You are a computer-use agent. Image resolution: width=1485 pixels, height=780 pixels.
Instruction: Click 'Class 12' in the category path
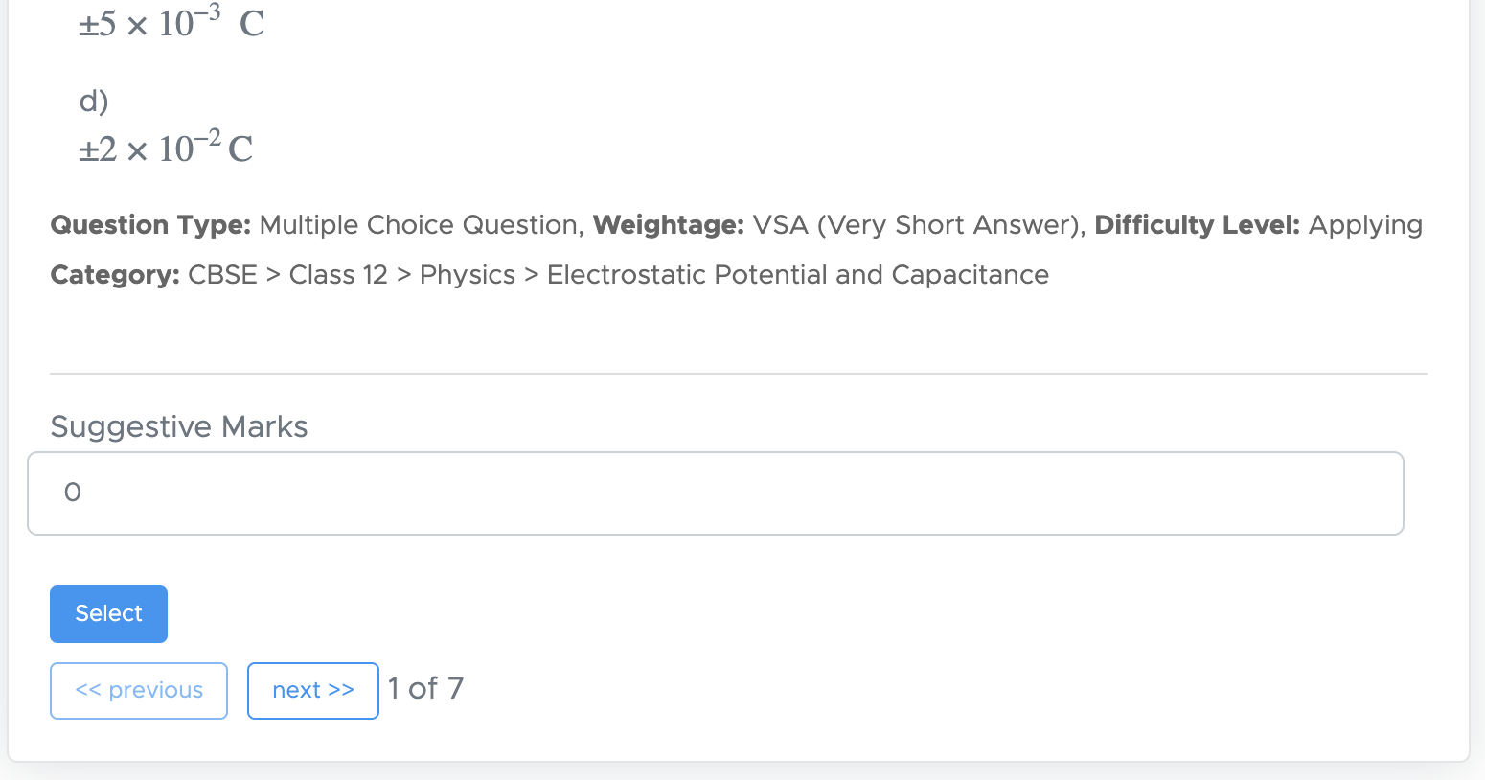point(338,275)
